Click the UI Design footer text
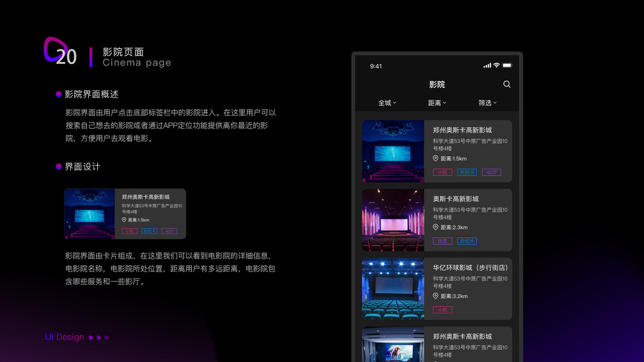Image resolution: width=644 pixels, height=362 pixels. (x=65, y=337)
